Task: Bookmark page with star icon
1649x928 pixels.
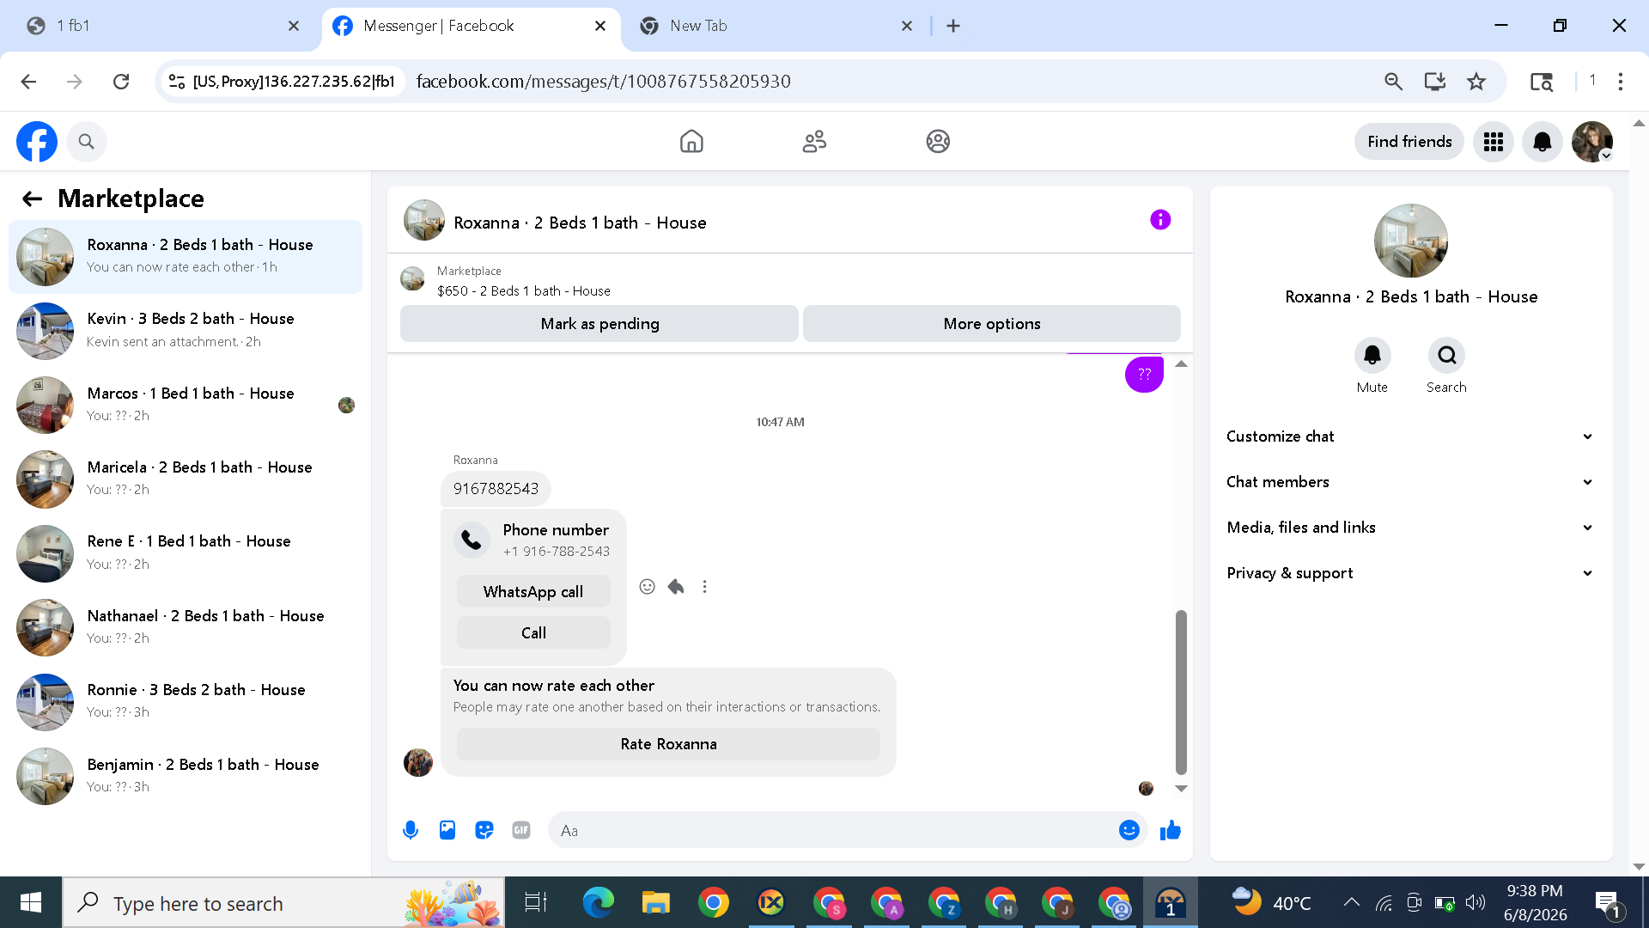Action: pyautogui.click(x=1476, y=82)
